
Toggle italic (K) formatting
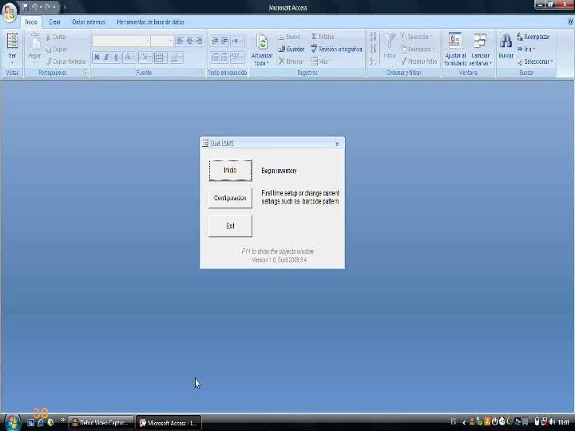point(106,57)
